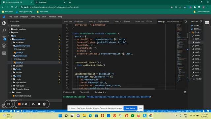
Task: Open index.css under BookShelves
Action: tap(20, 59)
